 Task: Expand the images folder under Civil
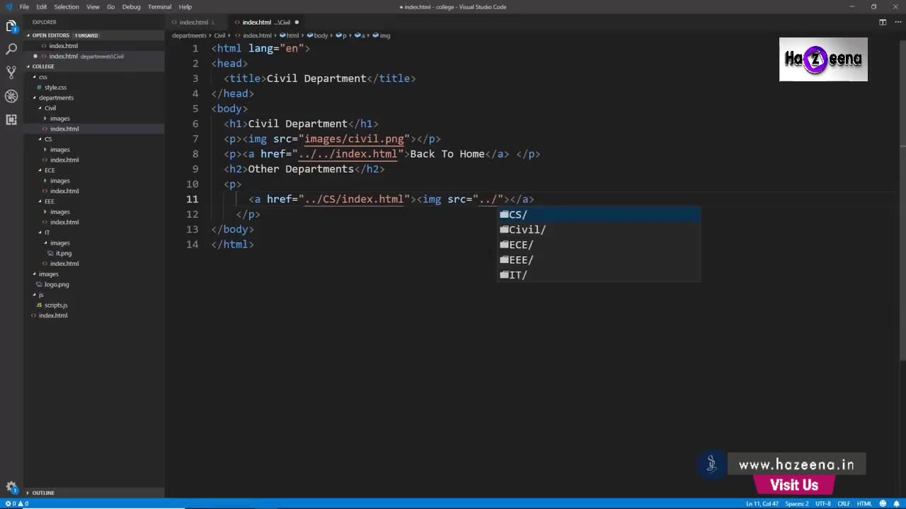point(59,118)
